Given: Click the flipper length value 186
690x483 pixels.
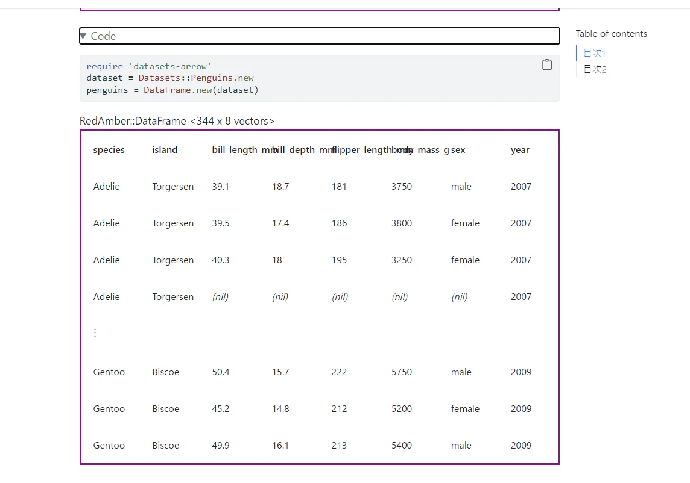Looking at the screenshot, I should (x=340, y=223).
